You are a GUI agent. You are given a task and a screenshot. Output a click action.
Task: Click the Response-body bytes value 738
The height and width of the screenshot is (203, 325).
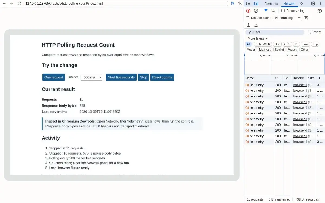(x=82, y=106)
